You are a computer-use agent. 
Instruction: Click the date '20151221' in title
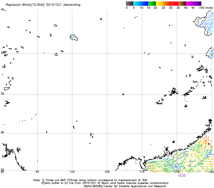54,5
